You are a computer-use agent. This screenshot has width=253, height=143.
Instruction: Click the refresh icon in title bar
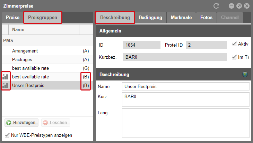coord(216,6)
